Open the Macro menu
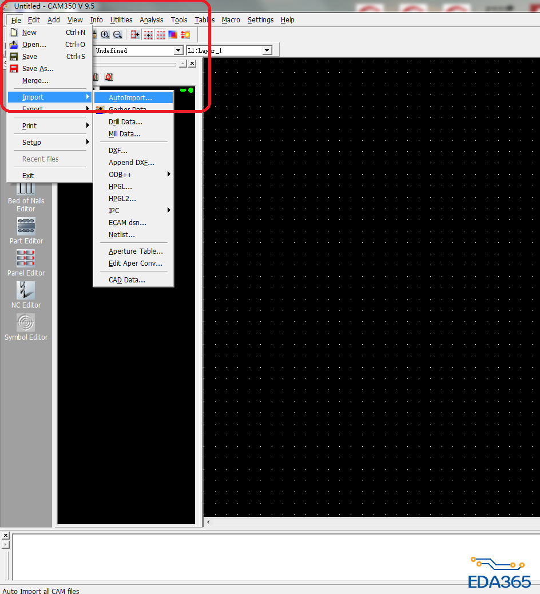 point(231,20)
